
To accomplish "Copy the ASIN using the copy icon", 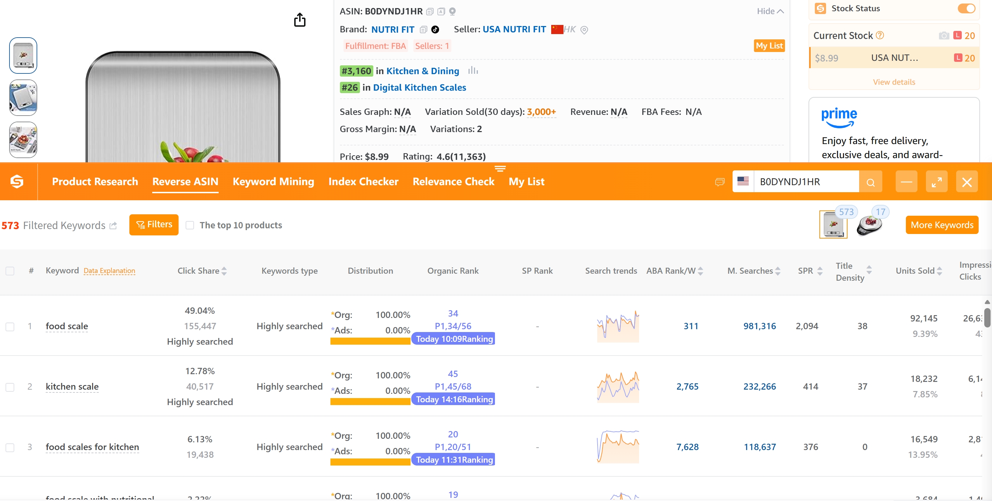I will (x=430, y=12).
